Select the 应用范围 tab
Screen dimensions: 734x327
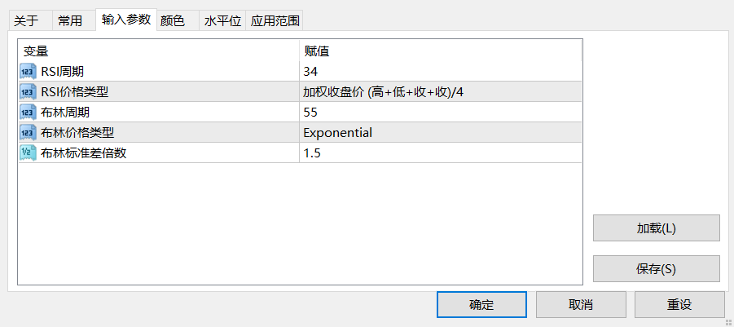275,21
